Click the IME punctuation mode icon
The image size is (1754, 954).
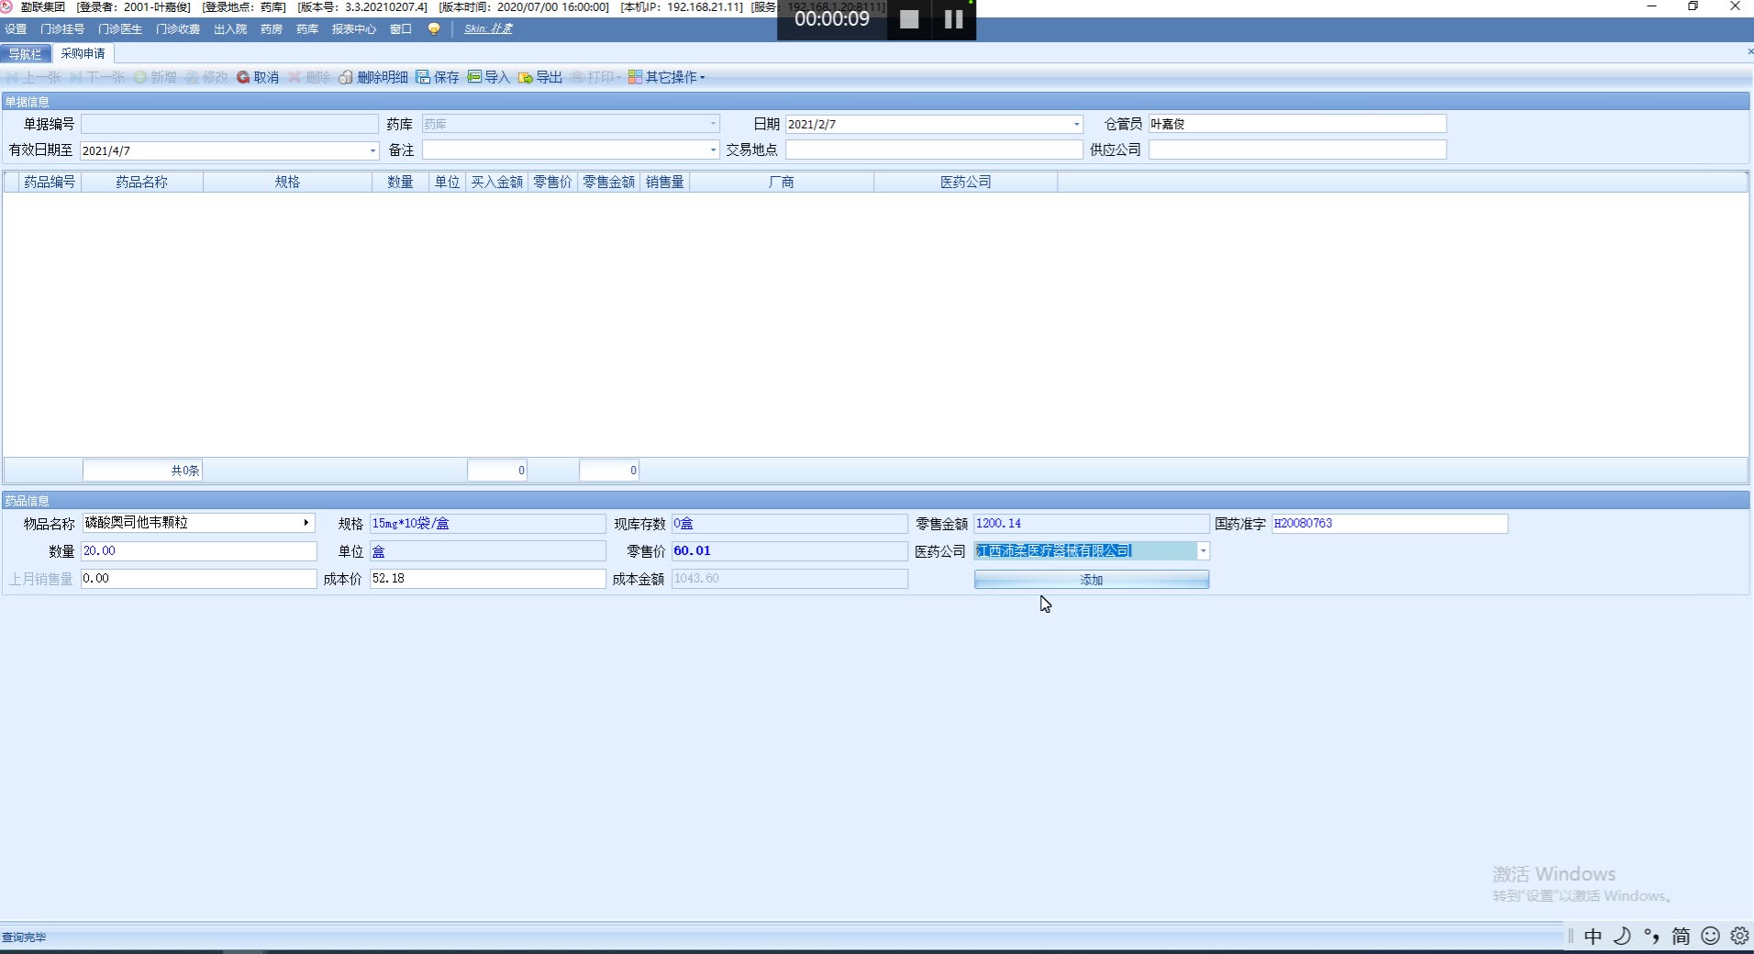point(1651,936)
